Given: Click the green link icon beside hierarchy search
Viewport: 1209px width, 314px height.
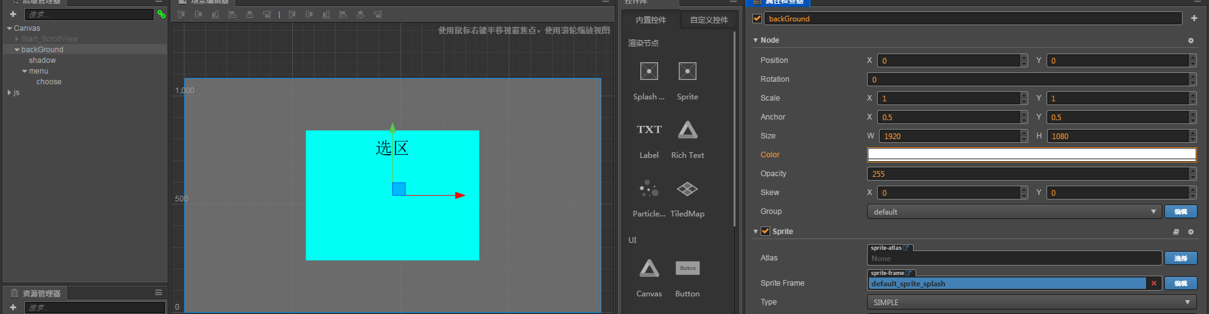Looking at the screenshot, I should coord(161,14).
